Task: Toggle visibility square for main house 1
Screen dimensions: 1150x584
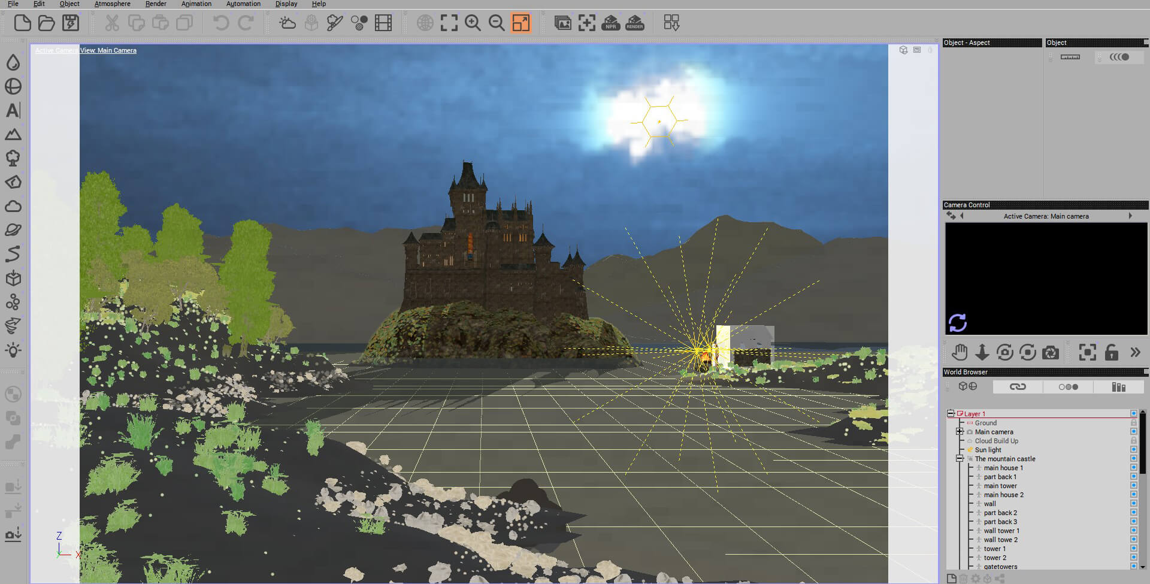Action: tap(1134, 468)
